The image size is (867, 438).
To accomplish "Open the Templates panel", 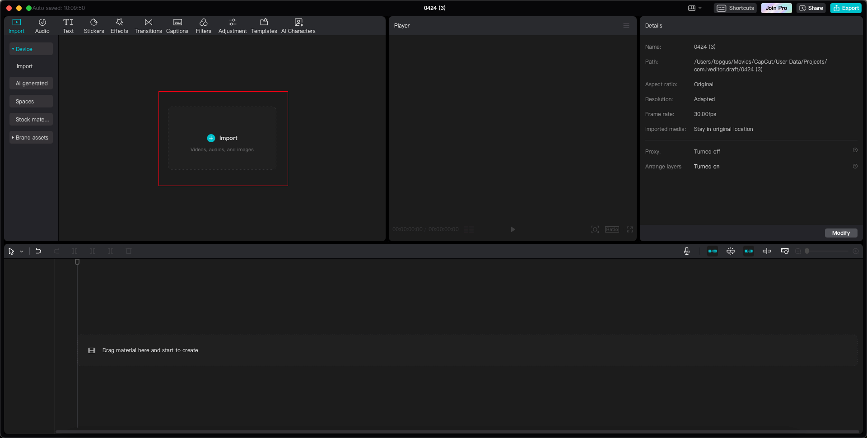I will pos(264,26).
